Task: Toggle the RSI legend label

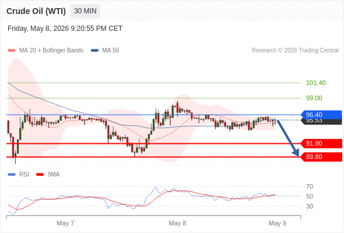Action: (24, 175)
